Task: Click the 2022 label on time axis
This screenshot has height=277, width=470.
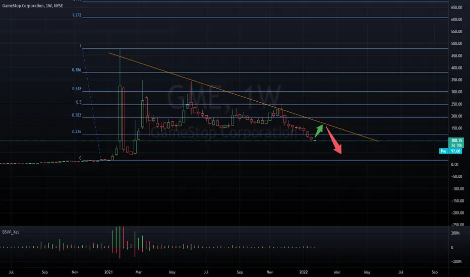Action: [304, 272]
